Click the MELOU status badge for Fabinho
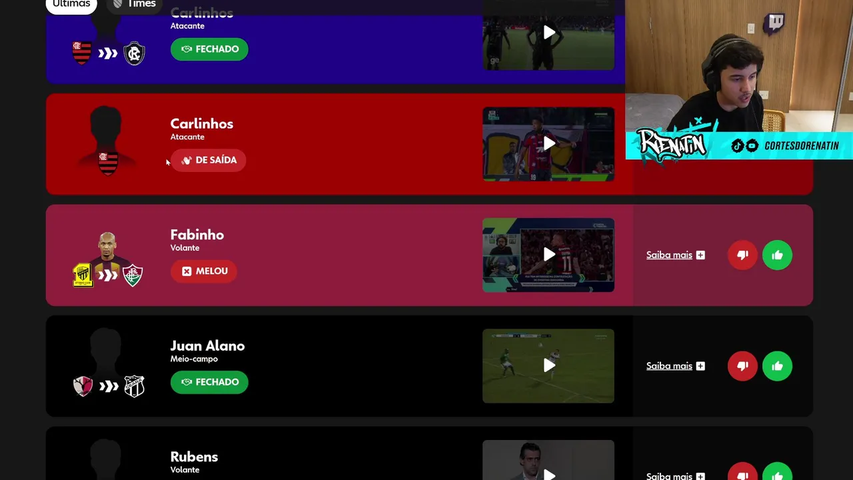Viewport: 853px width, 480px height. click(204, 271)
